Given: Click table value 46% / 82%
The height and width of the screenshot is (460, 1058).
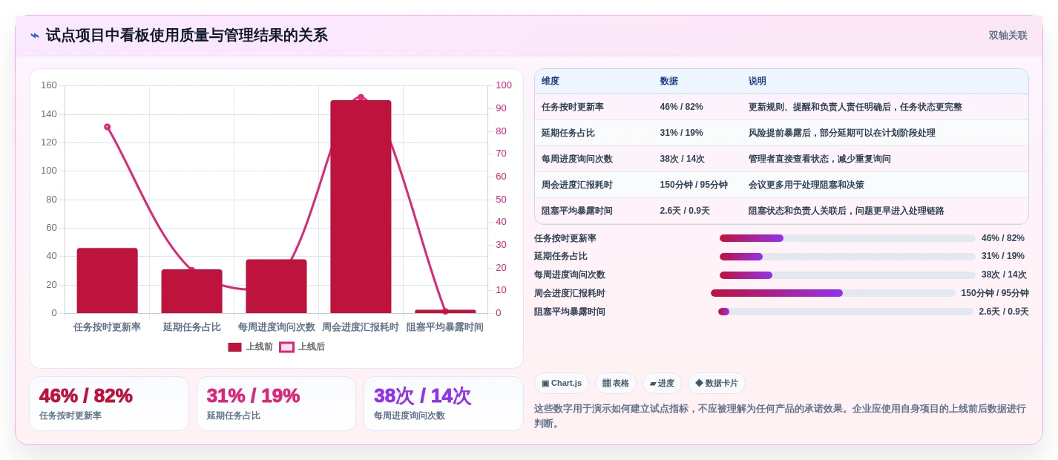Looking at the screenshot, I should point(682,107).
